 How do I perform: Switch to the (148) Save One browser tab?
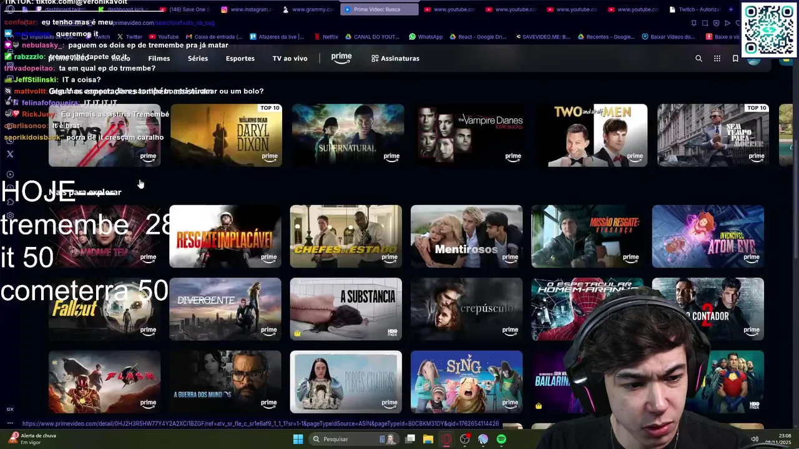(x=185, y=9)
